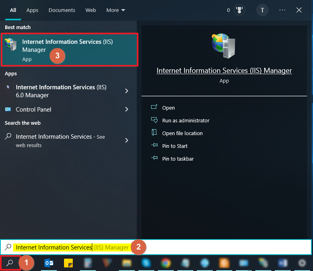The height and width of the screenshot is (271, 313).
Task: Select Pin to taskbar
Action: click(178, 159)
